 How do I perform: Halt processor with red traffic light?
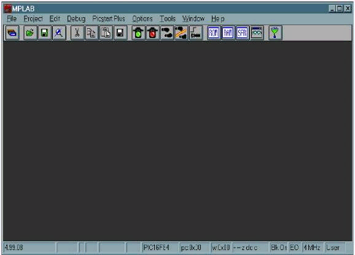tap(152, 33)
